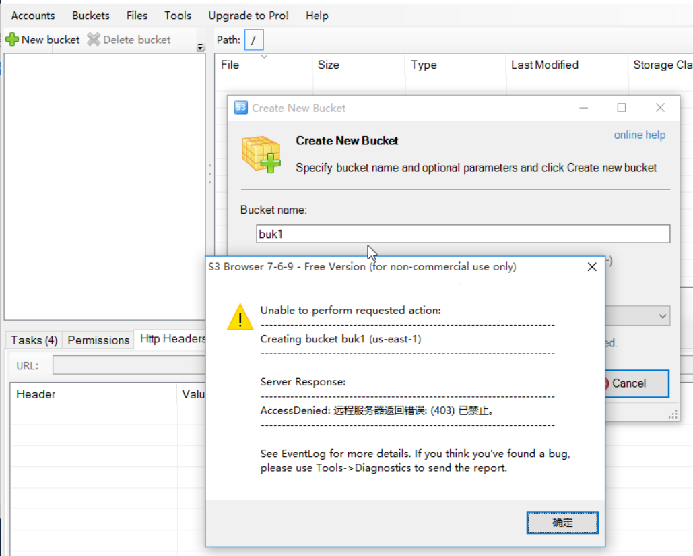Open the Upgrade to Pro! menu
This screenshot has width=693, height=556.
(x=249, y=16)
